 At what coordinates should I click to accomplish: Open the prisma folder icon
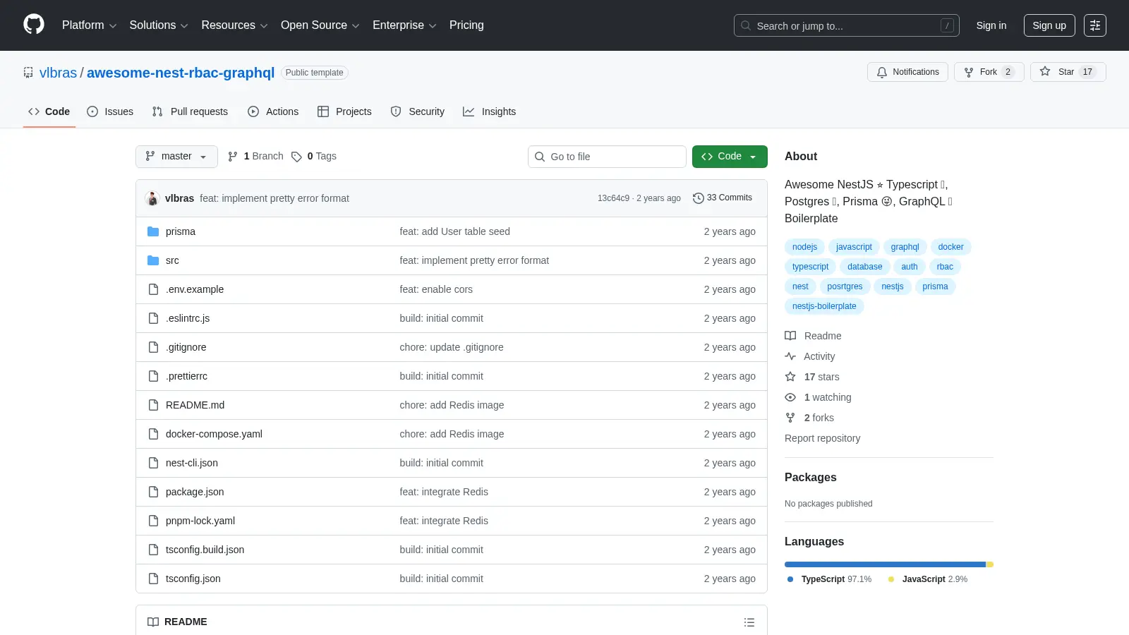[x=153, y=231]
